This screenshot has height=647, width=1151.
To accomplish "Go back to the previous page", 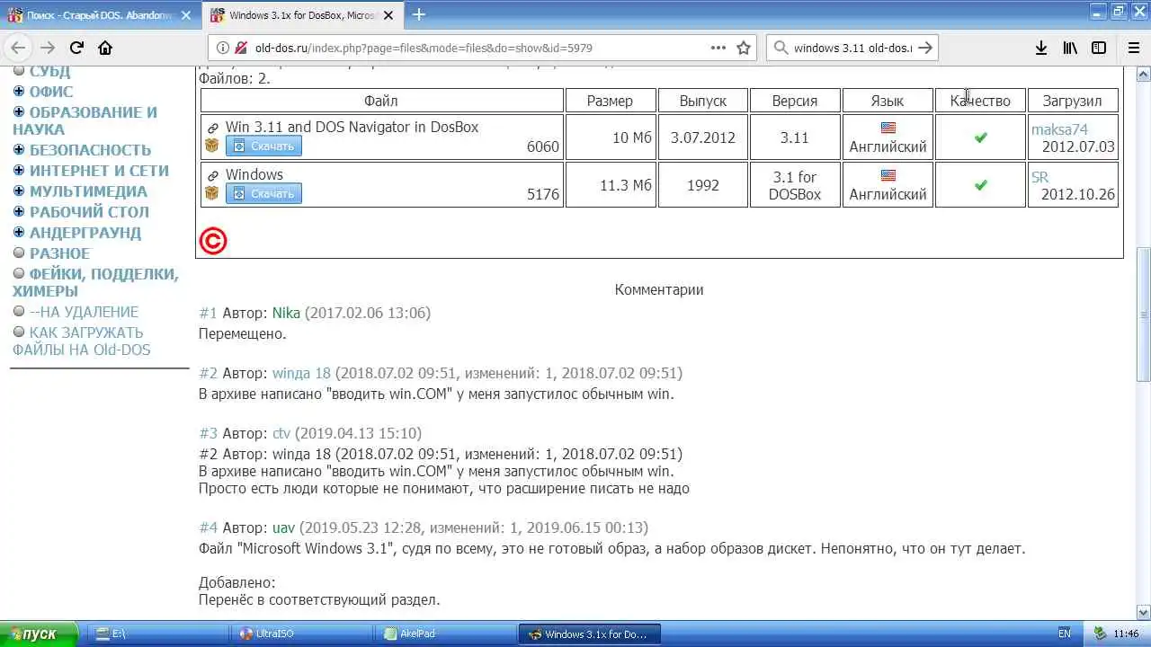I will [x=18, y=48].
